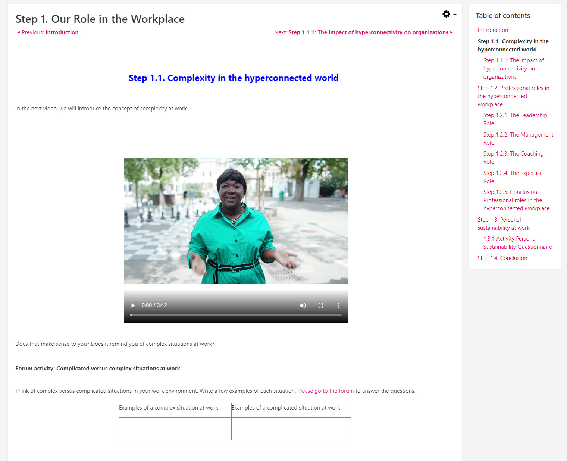
Task: Open the gear settings menu
Action: [449, 15]
